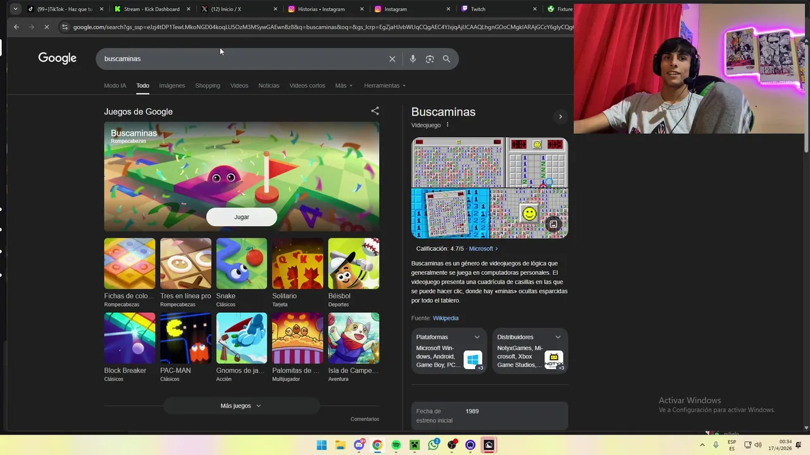Open the volume control in system tray
The width and height of the screenshot is (810, 455).
(x=758, y=445)
